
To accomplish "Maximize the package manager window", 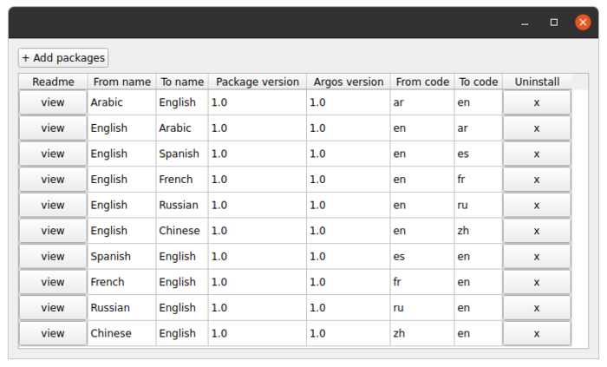I will (x=554, y=23).
